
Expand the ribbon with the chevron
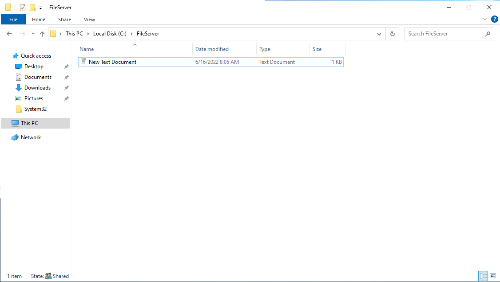485,19
